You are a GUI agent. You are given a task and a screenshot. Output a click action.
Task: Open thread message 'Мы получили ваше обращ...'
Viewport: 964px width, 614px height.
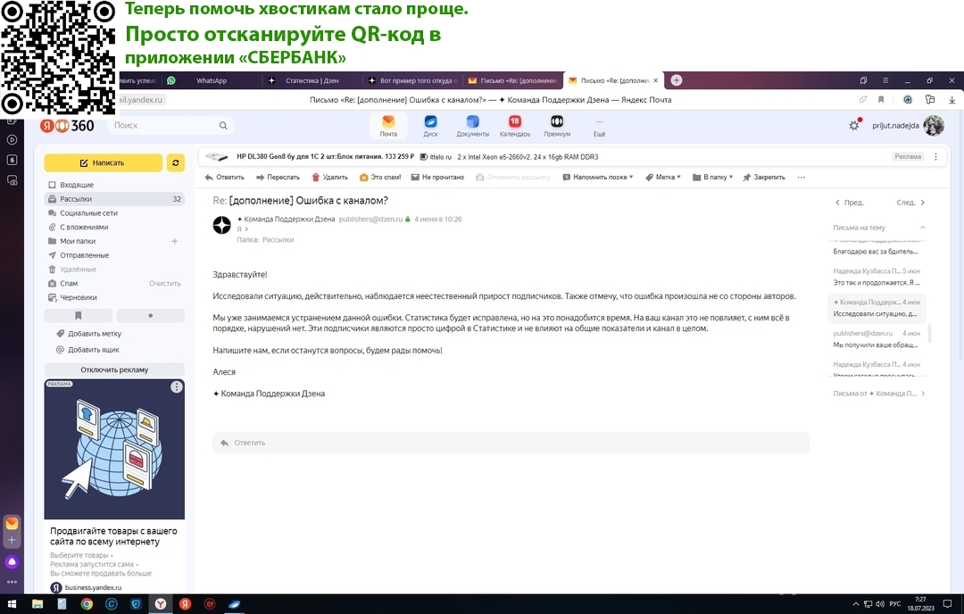coord(877,339)
